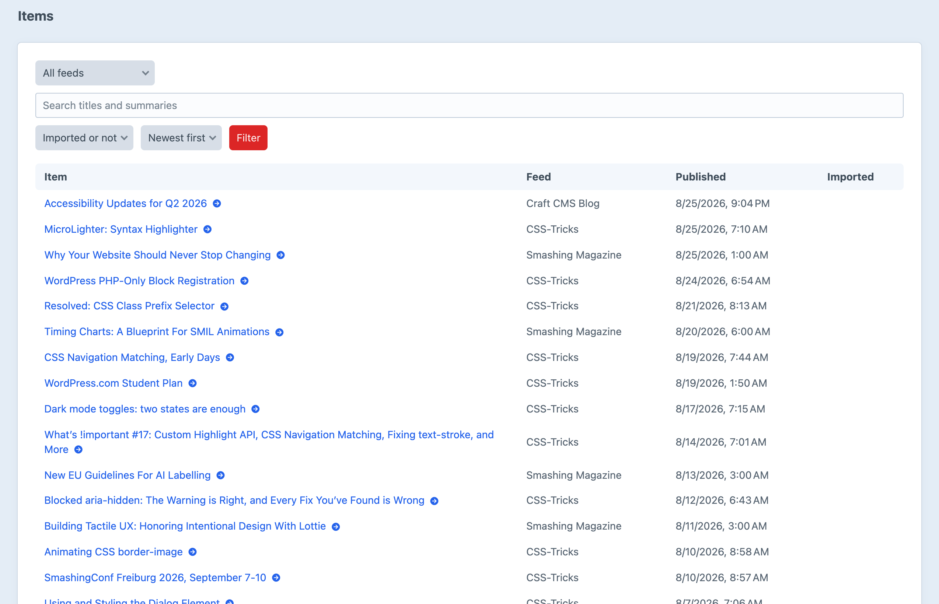Click arrow icon beside WordPress.com Student Plan
This screenshot has width=939, height=604.
(x=193, y=384)
